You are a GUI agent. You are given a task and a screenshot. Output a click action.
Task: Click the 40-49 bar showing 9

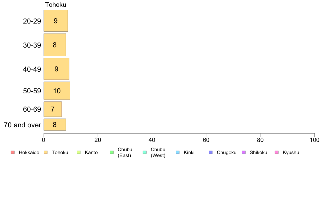click(x=56, y=69)
